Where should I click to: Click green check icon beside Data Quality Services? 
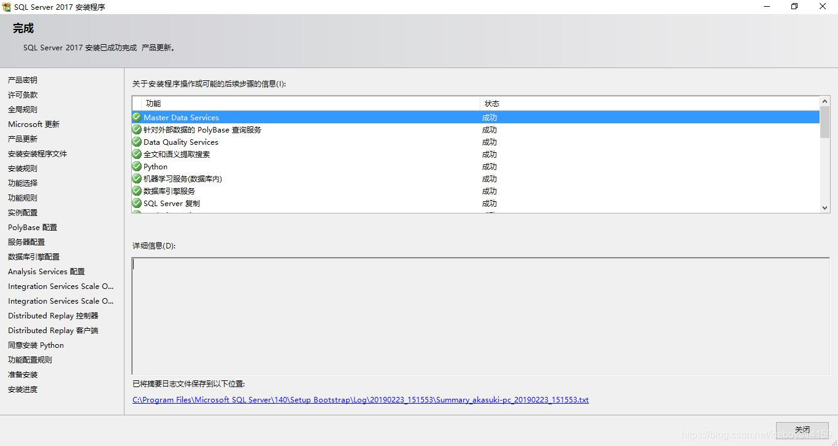pyautogui.click(x=137, y=142)
